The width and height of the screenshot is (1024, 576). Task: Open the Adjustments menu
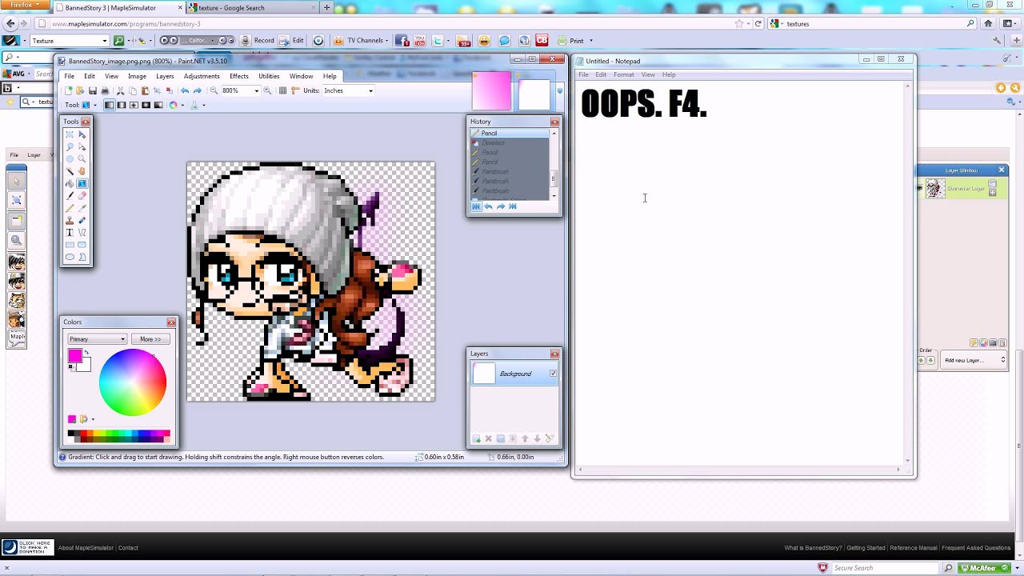tap(202, 76)
